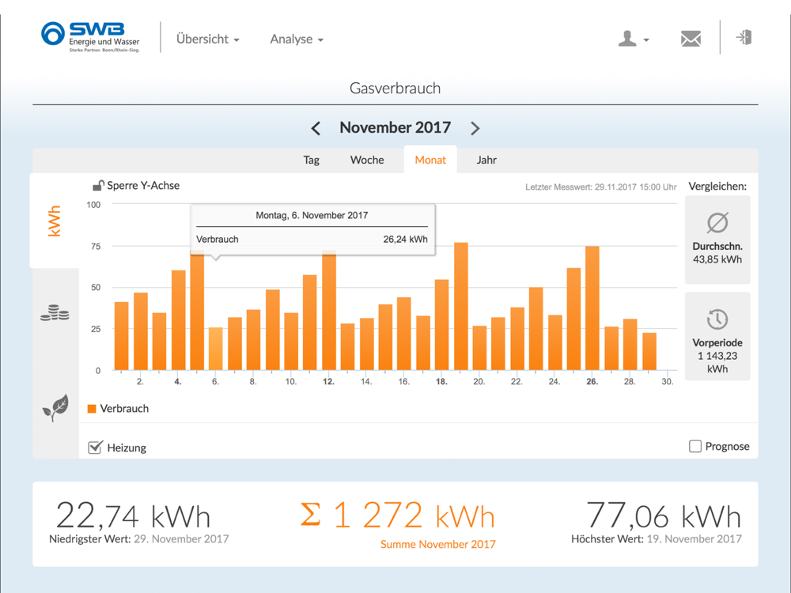791x593 pixels.
Task: Open the Übersicht dropdown menu
Action: (207, 39)
